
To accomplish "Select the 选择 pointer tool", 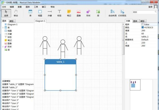I will pyautogui.click(x=6, y=13).
